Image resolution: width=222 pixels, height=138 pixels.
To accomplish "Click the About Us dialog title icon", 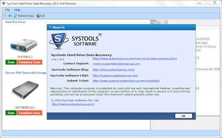I will click(50, 27).
